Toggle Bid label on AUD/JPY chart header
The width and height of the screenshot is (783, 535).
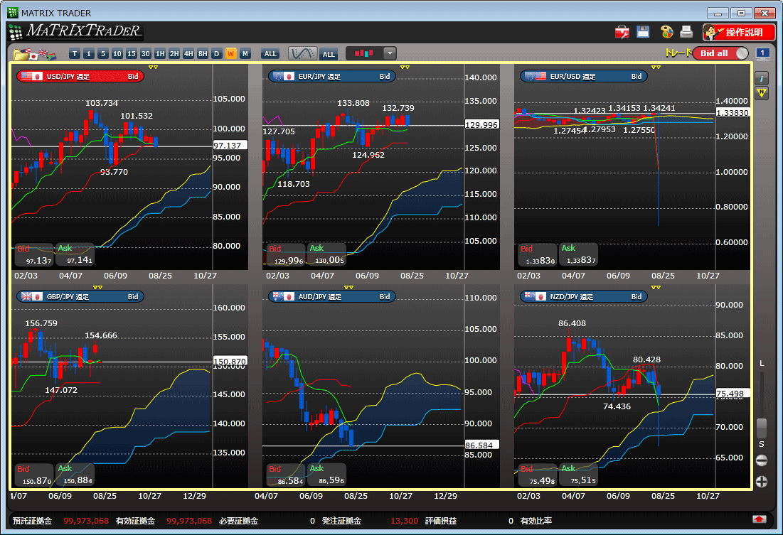tap(385, 296)
